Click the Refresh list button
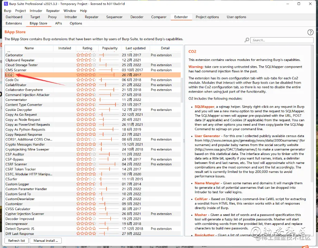 click(x=17, y=240)
